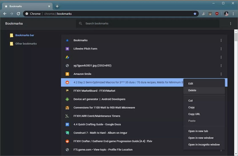
Task: Open more actions for Lifewire Pitch Form
Action: pyautogui.click(x=221, y=49)
